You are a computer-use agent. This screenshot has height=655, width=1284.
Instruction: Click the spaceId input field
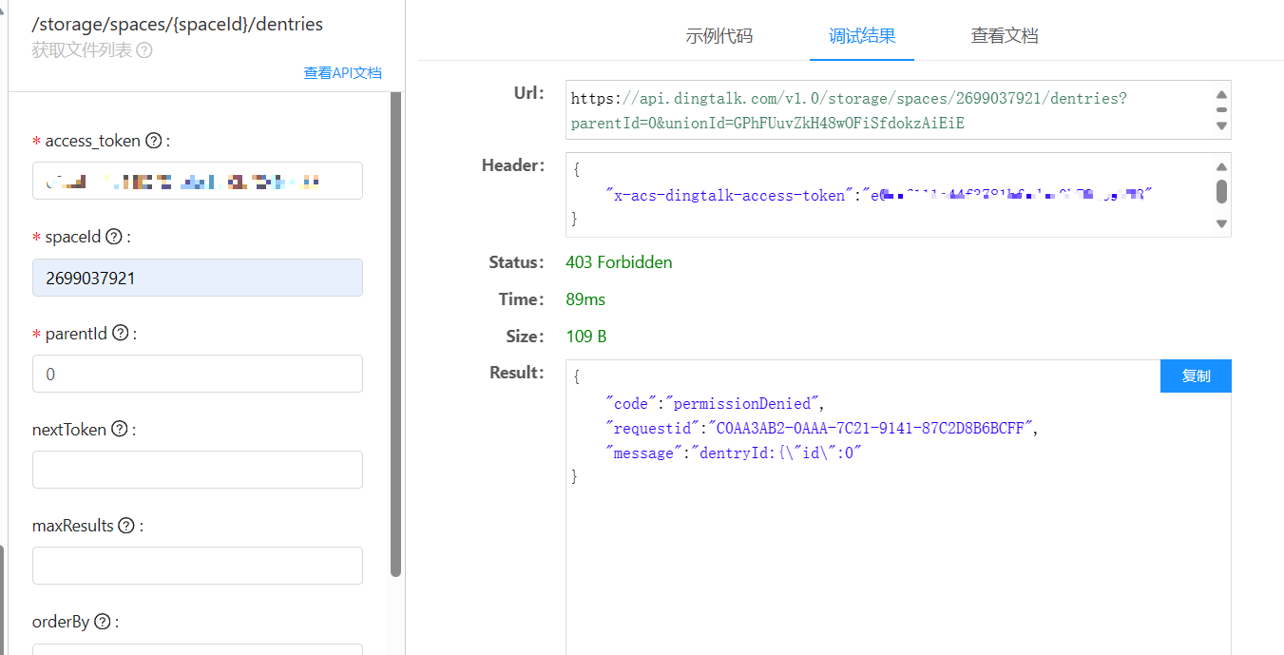pyautogui.click(x=198, y=278)
